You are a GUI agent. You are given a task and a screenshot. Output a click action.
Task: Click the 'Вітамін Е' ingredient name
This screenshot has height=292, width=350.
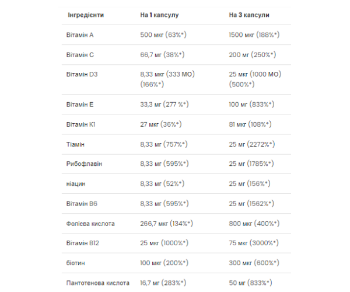(x=80, y=104)
